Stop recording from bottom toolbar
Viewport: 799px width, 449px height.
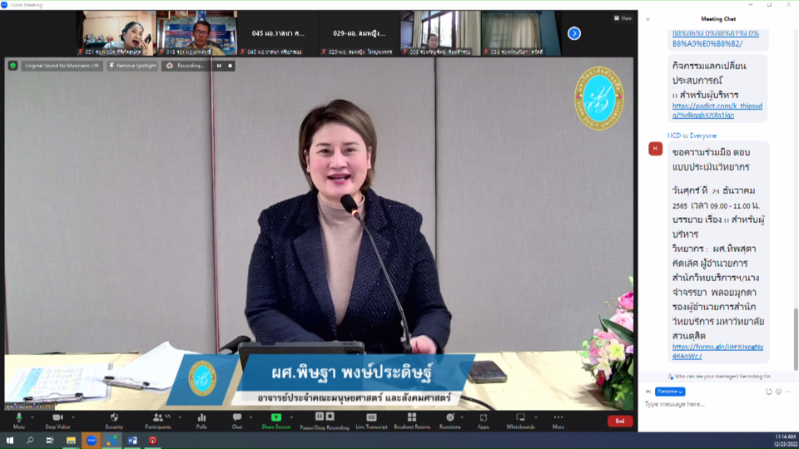[330, 417]
